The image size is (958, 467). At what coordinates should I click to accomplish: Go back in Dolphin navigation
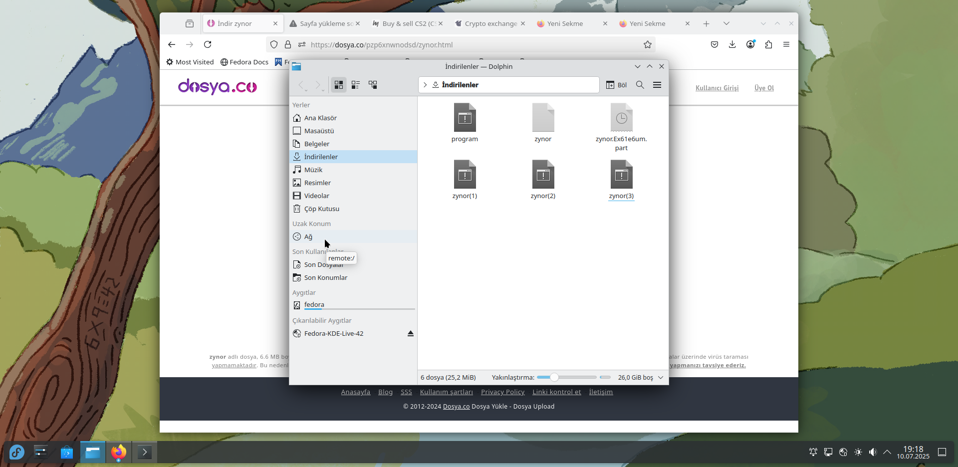(x=301, y=85)
